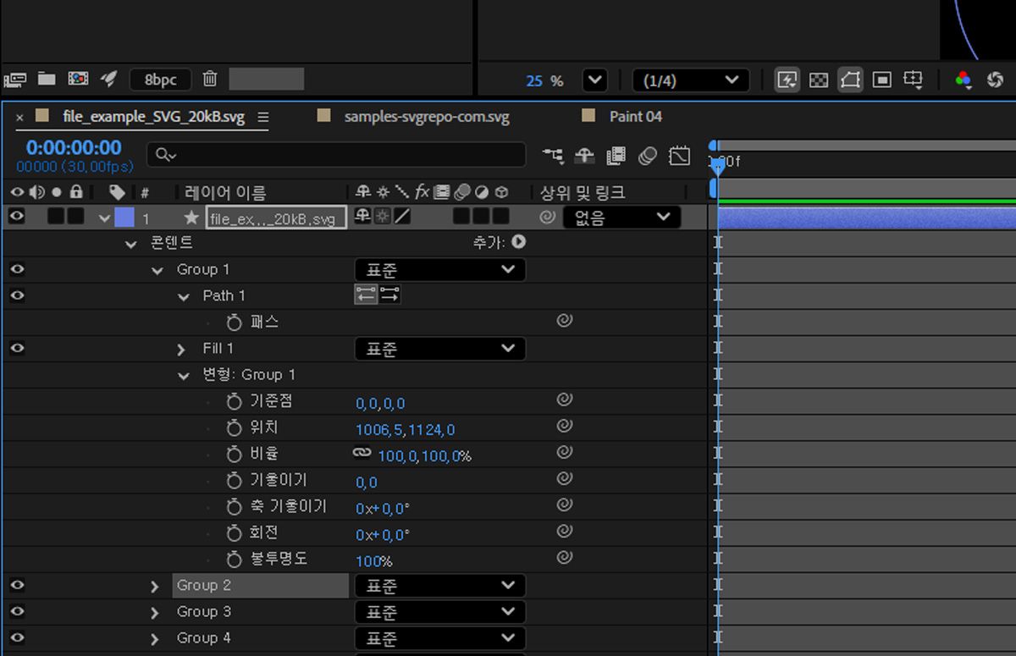Viewport: 1016px width, 656px height.
Task: Open viewer resolution (1/4) dropdown
Action: [x=691, y=80]
